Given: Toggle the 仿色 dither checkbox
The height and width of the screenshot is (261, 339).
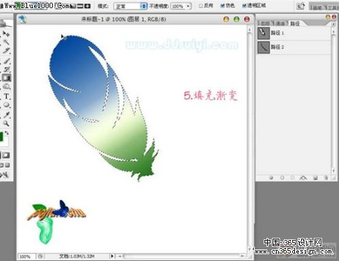Looking at the screenshot, I should tap(222, 5).
